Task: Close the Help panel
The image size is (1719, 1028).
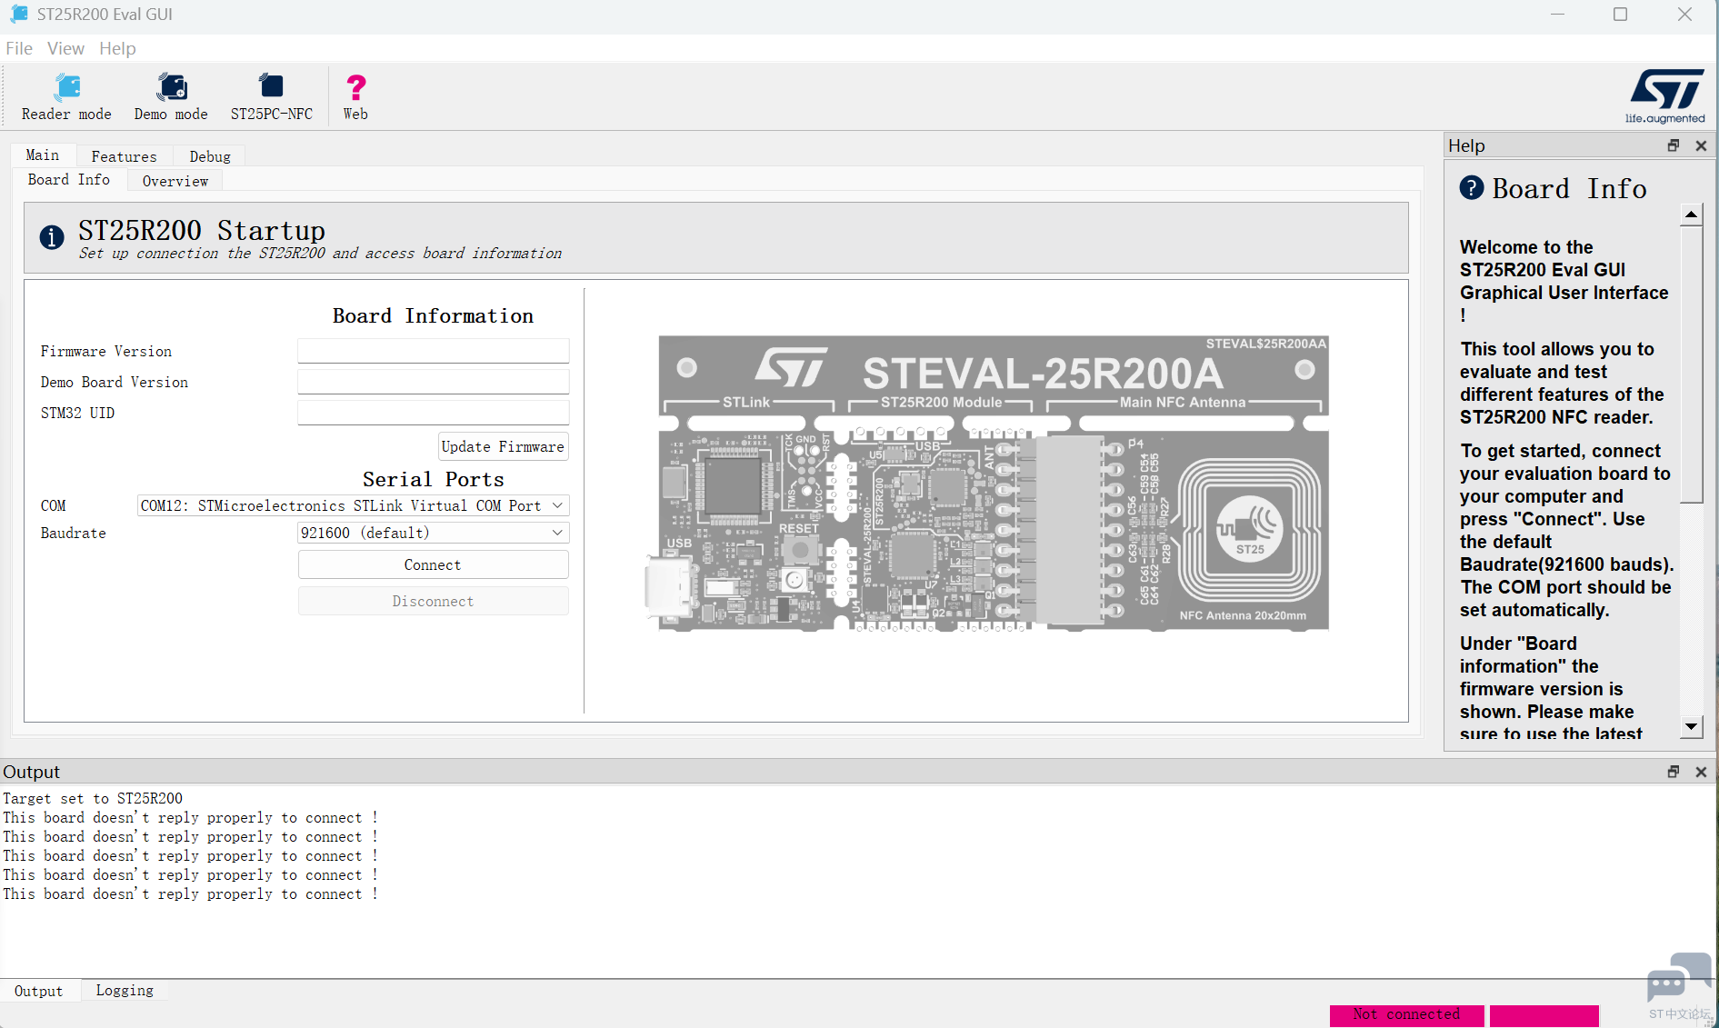Action: pos(1701,145)
